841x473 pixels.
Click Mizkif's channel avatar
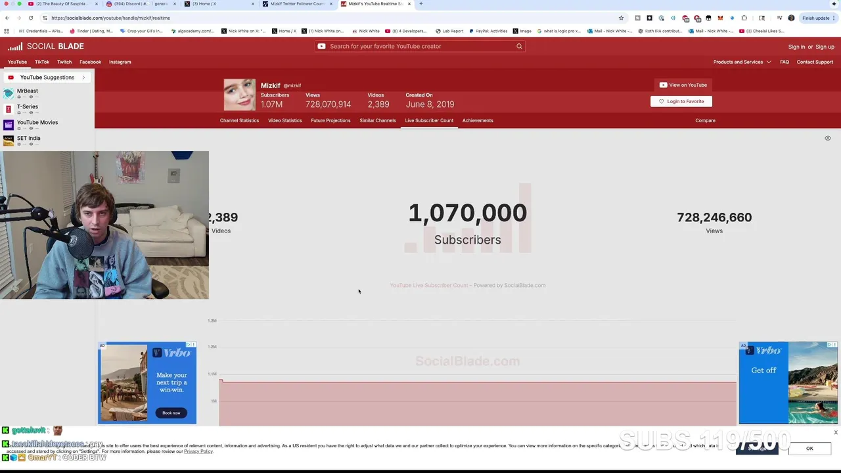point(240,95)
